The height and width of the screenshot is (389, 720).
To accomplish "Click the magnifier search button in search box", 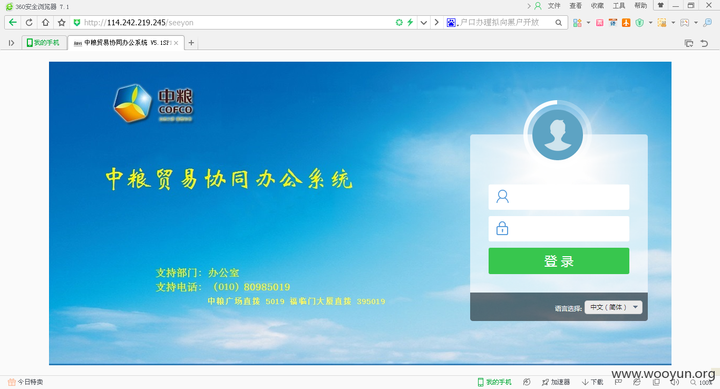I will pyautogui.click(x=559, y=22).
